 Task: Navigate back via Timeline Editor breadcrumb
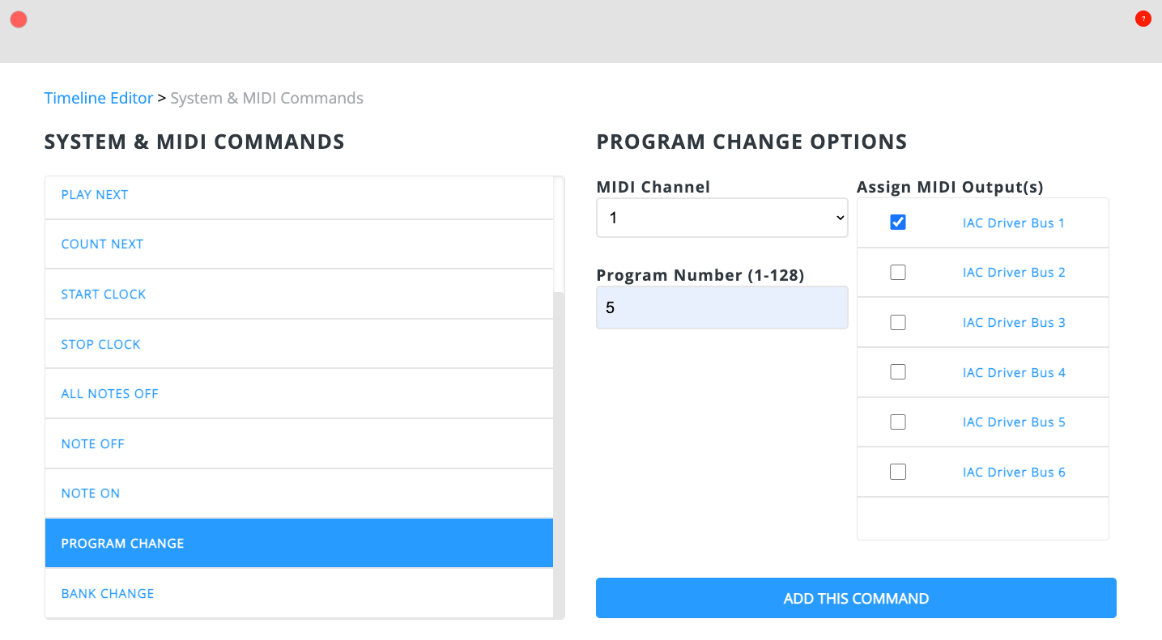[98, 97]
